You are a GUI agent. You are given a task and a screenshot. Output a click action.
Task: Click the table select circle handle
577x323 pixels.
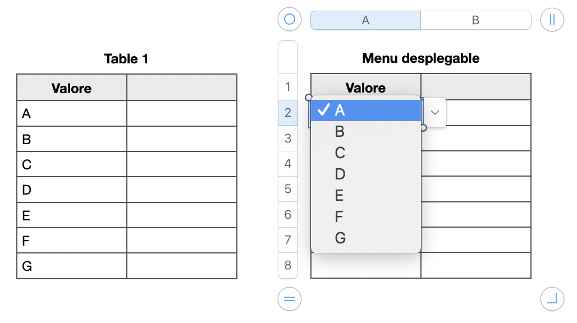(290, 20)
